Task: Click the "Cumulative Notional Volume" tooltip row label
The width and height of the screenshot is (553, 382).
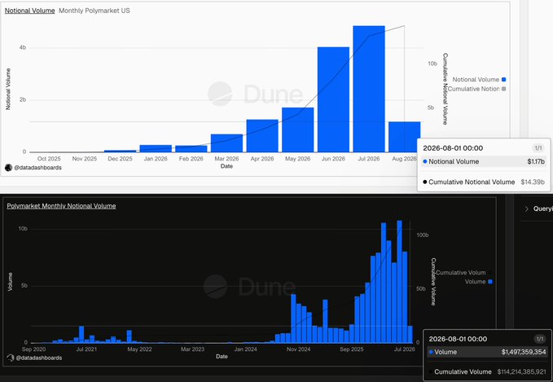Action: click(472, 182)
